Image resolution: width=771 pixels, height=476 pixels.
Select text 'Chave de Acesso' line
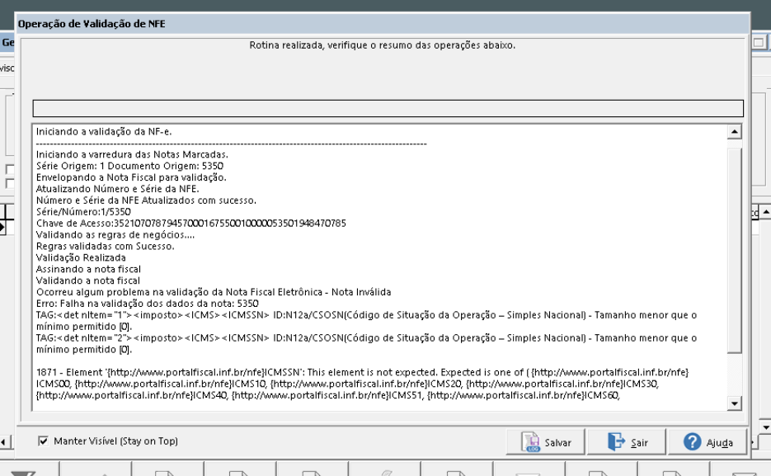(x=190, y=224)
